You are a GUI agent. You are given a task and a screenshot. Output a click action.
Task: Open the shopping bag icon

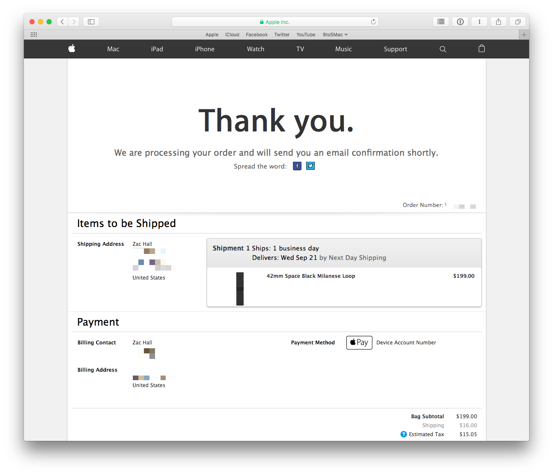[x=482, y=49]
